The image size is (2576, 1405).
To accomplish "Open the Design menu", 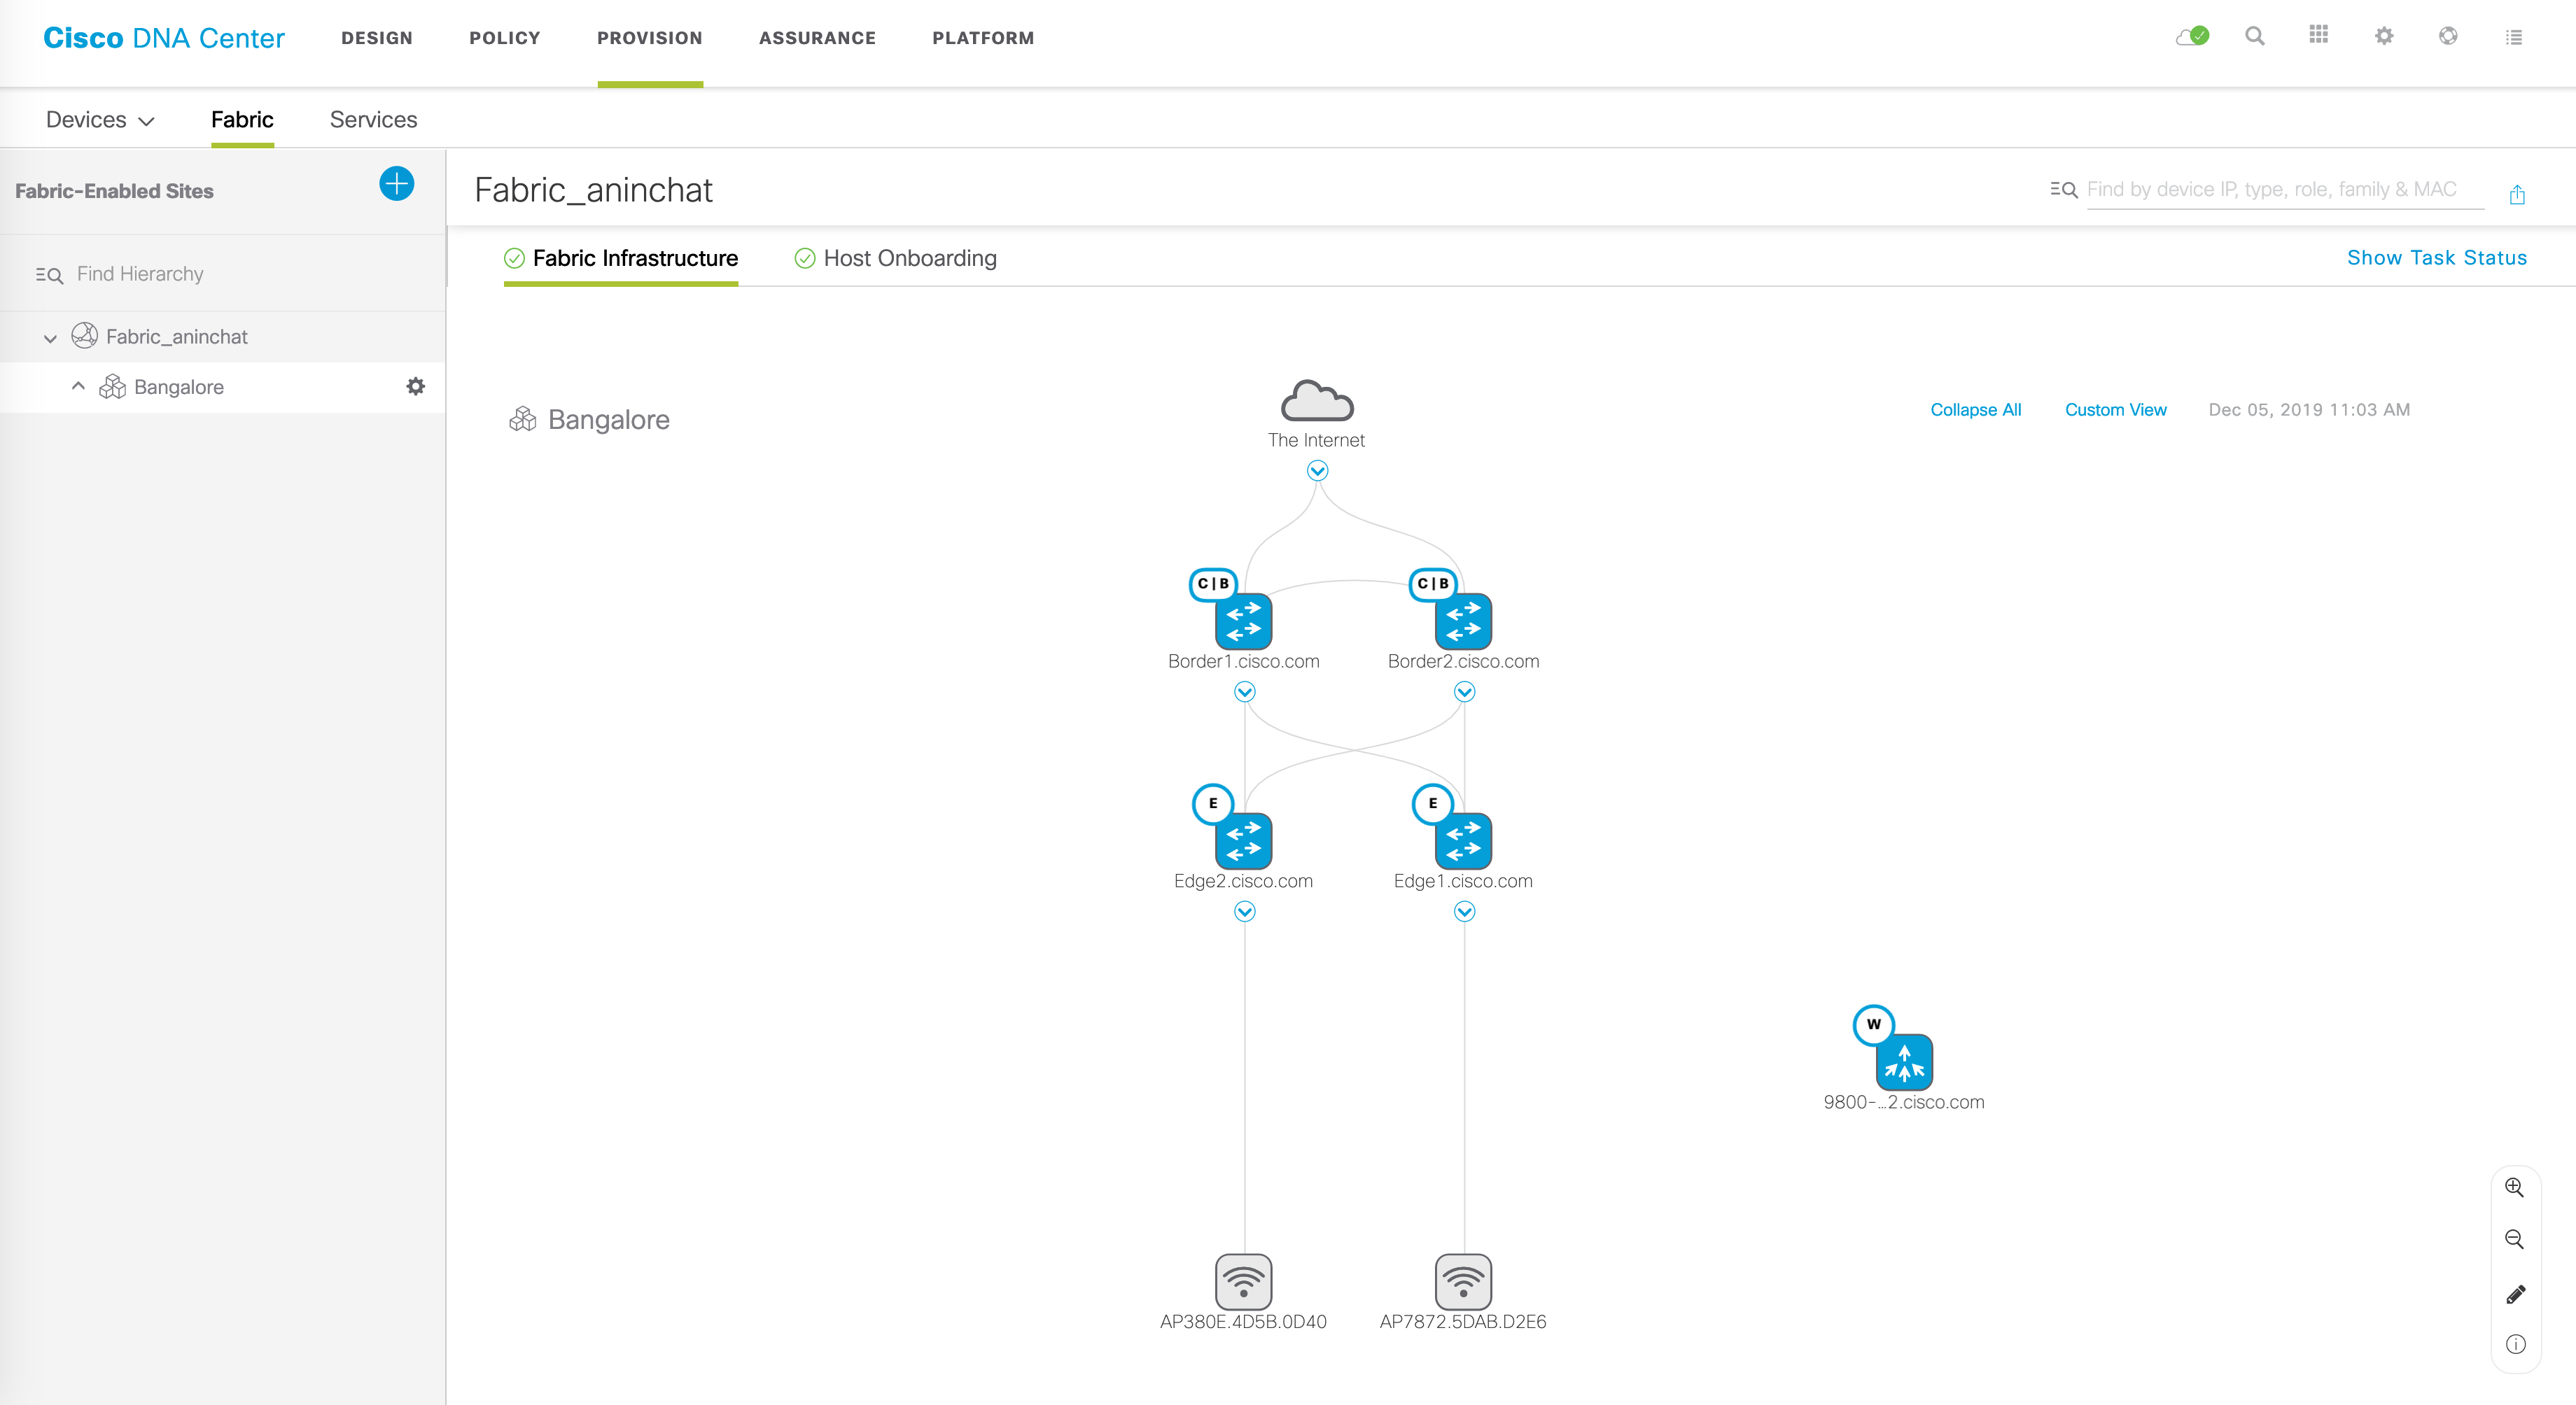I will pos(377,38).
